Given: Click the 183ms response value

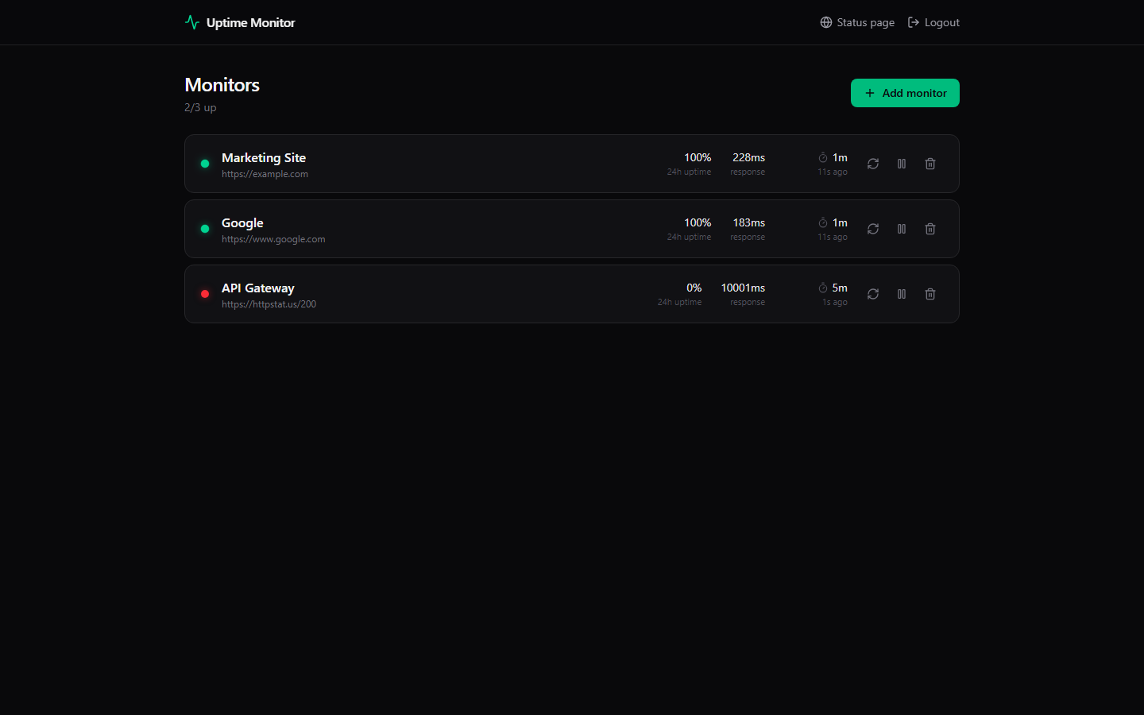Looking at the screenshot, I should [x=748, y=222].
